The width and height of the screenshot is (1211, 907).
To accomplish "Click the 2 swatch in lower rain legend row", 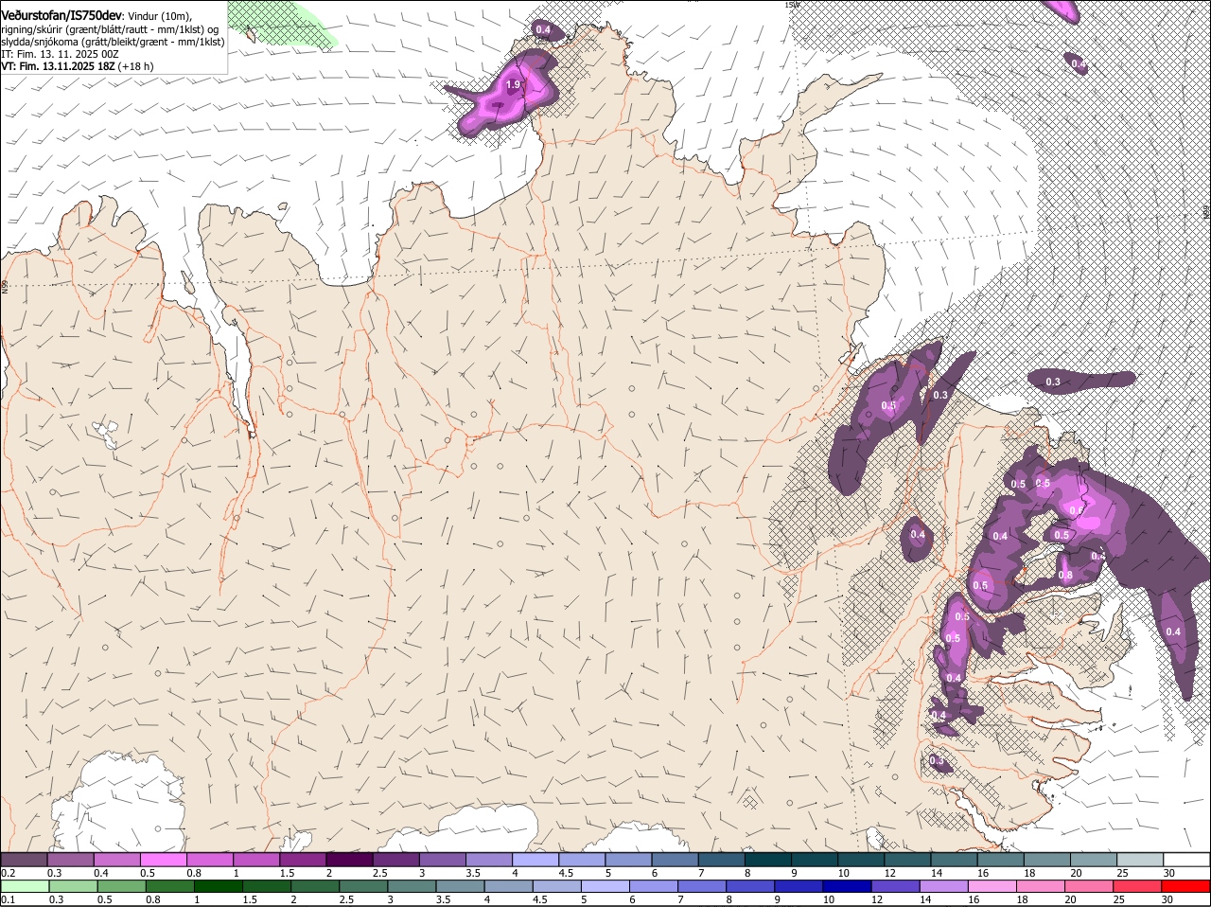I will tap(315, 886).
